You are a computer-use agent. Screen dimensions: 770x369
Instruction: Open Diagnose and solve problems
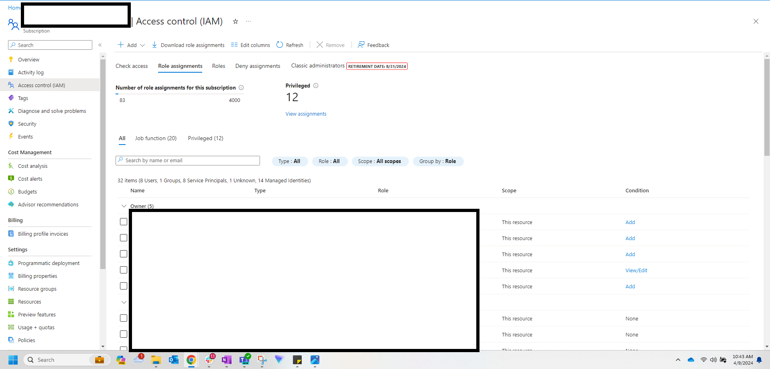click(52, 111)
